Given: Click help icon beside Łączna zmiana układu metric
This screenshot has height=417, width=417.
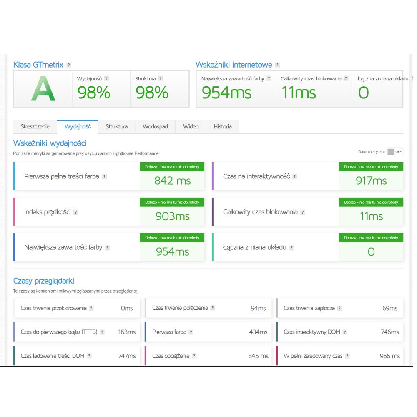Looking at the screenshot, I should pyautogui.click(x=291, y=248).
